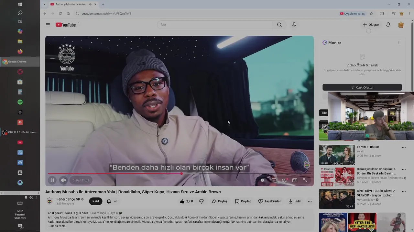
Task: Open the YouTube hamburger guide menu
Action: tap(48, 25)
